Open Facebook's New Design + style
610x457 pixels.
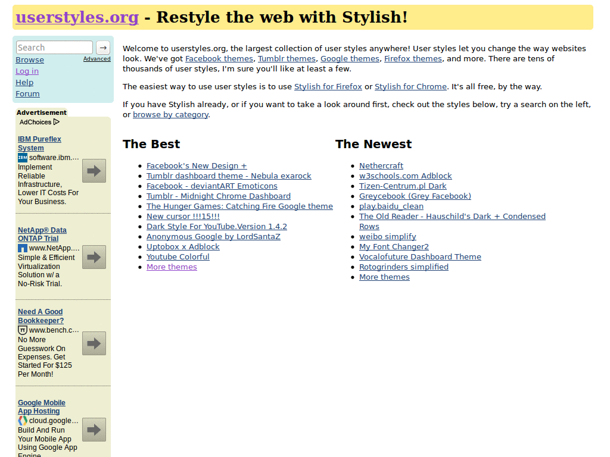pos(197,166)
